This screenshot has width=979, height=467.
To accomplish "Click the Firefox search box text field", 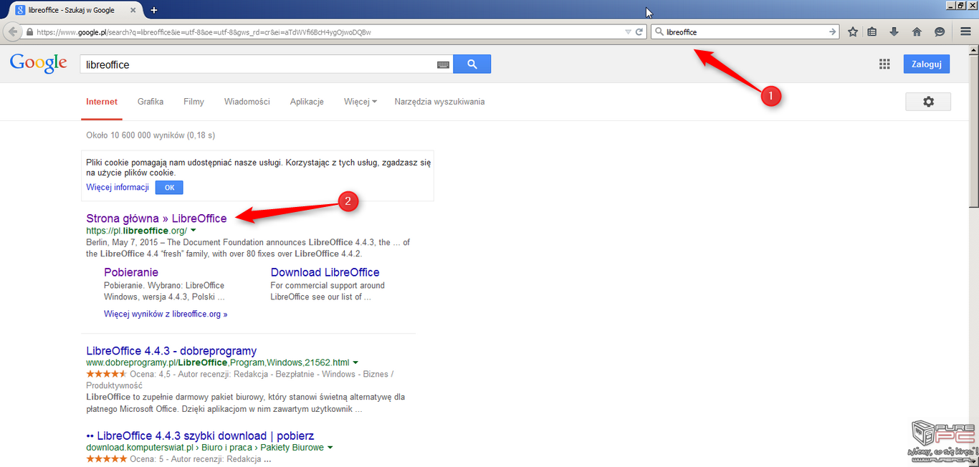I will pyautogui.click(x=745, y=32).
